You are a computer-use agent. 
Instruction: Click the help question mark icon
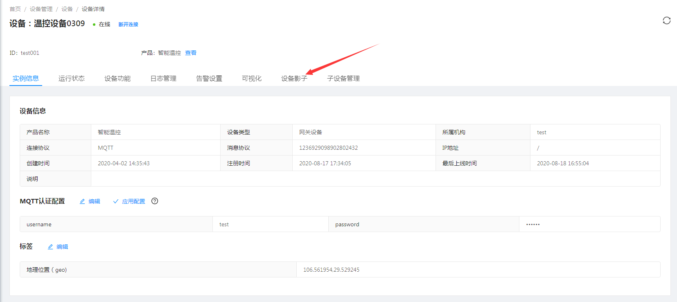coord(155,201)
